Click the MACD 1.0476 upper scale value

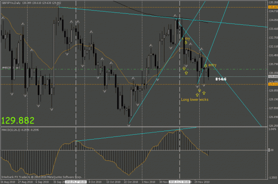tap(272, 129)
